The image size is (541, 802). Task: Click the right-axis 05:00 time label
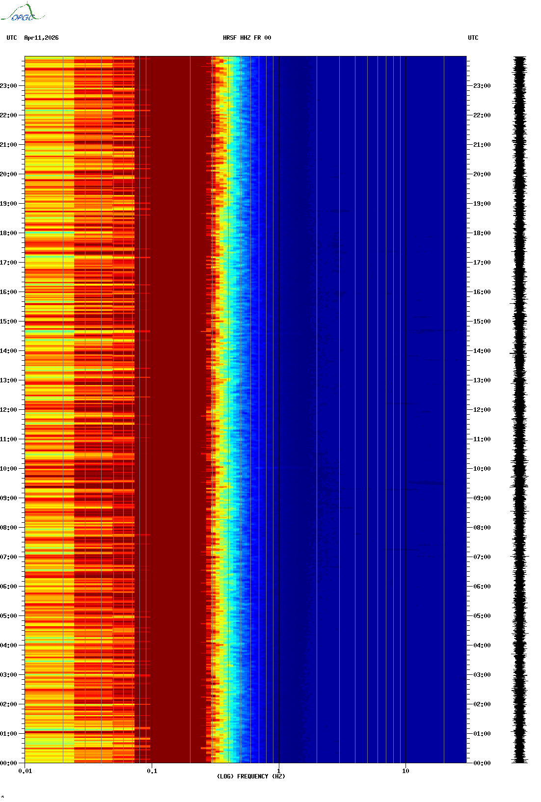click(x=482, y=616)
